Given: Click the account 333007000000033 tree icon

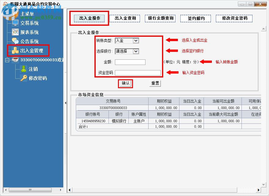Looking at the screenshot, I should click(x=16, y=59).
